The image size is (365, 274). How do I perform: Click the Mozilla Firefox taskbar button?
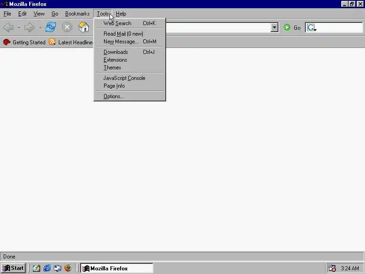click(x=117, y=268)
